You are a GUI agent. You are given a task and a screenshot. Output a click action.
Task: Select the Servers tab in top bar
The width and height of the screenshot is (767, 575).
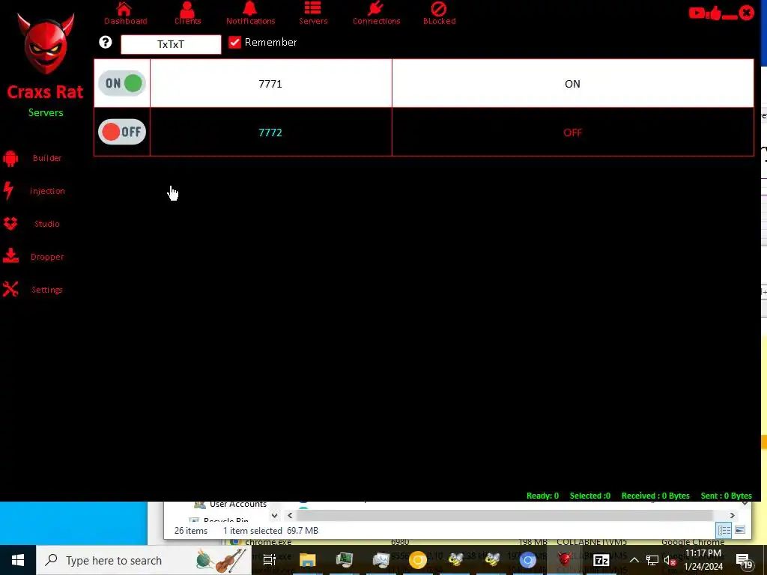click(313, 13)
